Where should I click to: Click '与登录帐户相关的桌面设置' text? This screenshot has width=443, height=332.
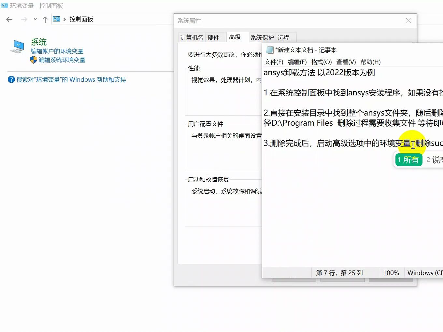pos(227,136)
